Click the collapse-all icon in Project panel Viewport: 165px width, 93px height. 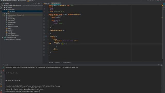[x=36, y=3]
